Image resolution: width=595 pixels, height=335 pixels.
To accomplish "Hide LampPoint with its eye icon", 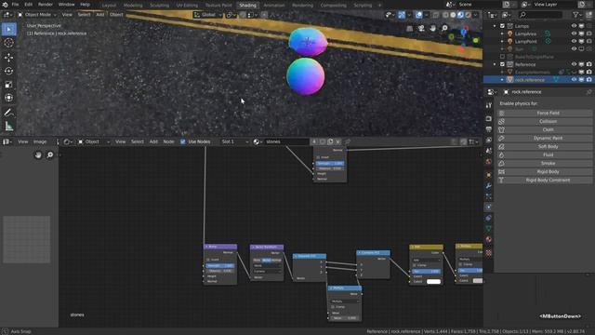I will point(574,41).
